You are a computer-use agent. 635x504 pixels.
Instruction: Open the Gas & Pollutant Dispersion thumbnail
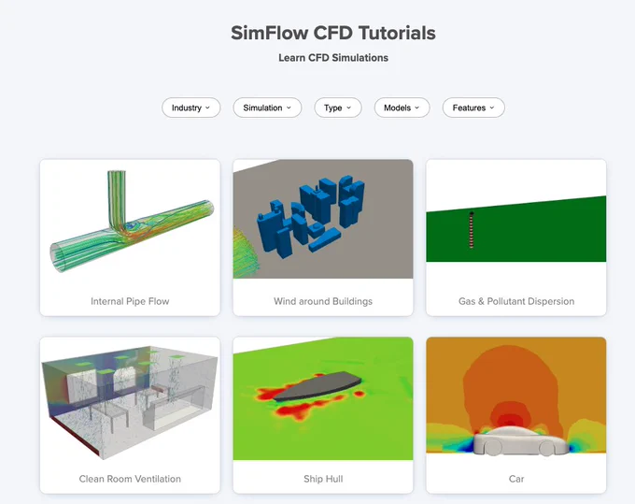click(x=516, y=219)
